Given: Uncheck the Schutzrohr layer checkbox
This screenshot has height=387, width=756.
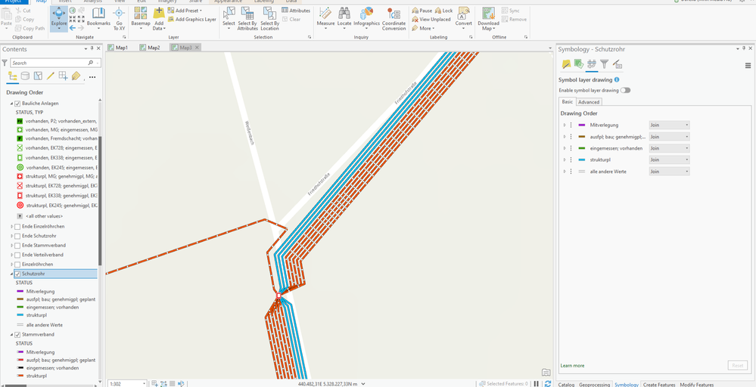Looking at the screenshot, I should [x=17, y=274].
